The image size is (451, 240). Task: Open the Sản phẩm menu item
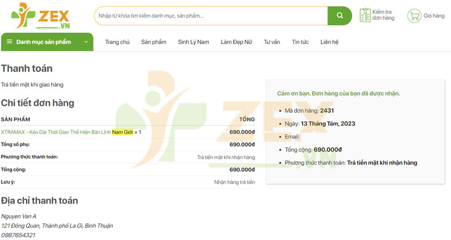[154, 42]
